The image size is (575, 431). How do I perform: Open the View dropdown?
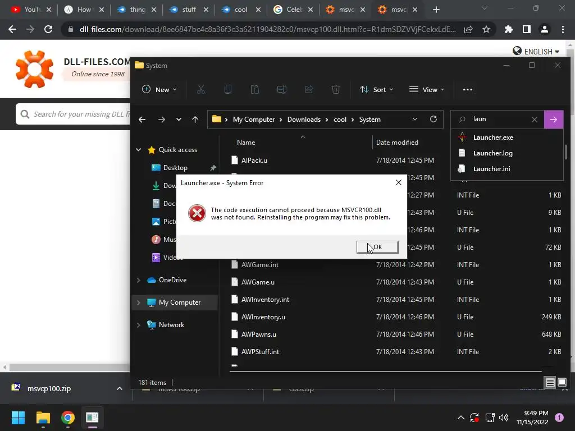point(427,89)
